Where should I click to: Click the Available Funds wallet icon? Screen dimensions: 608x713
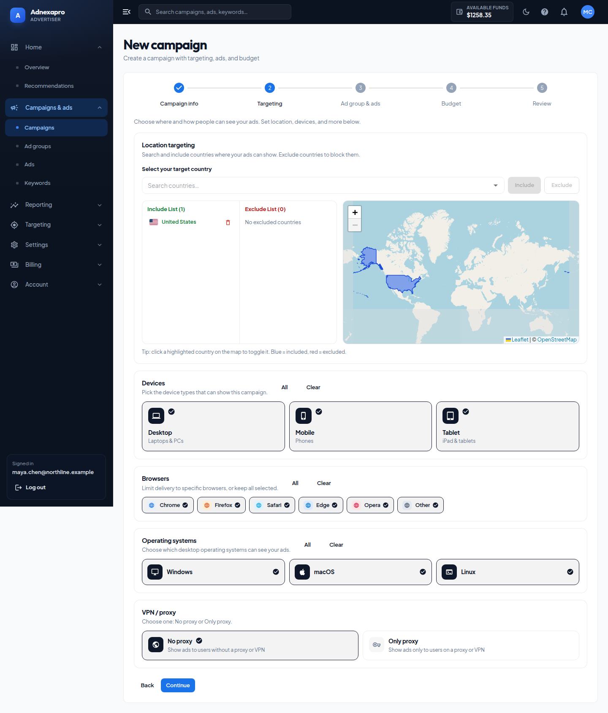[x=460, y=12]
